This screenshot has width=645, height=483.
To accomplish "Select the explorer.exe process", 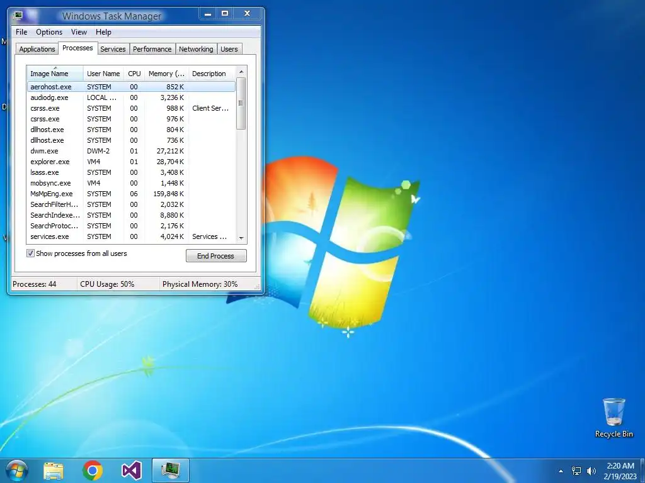I will coord(131,162).
